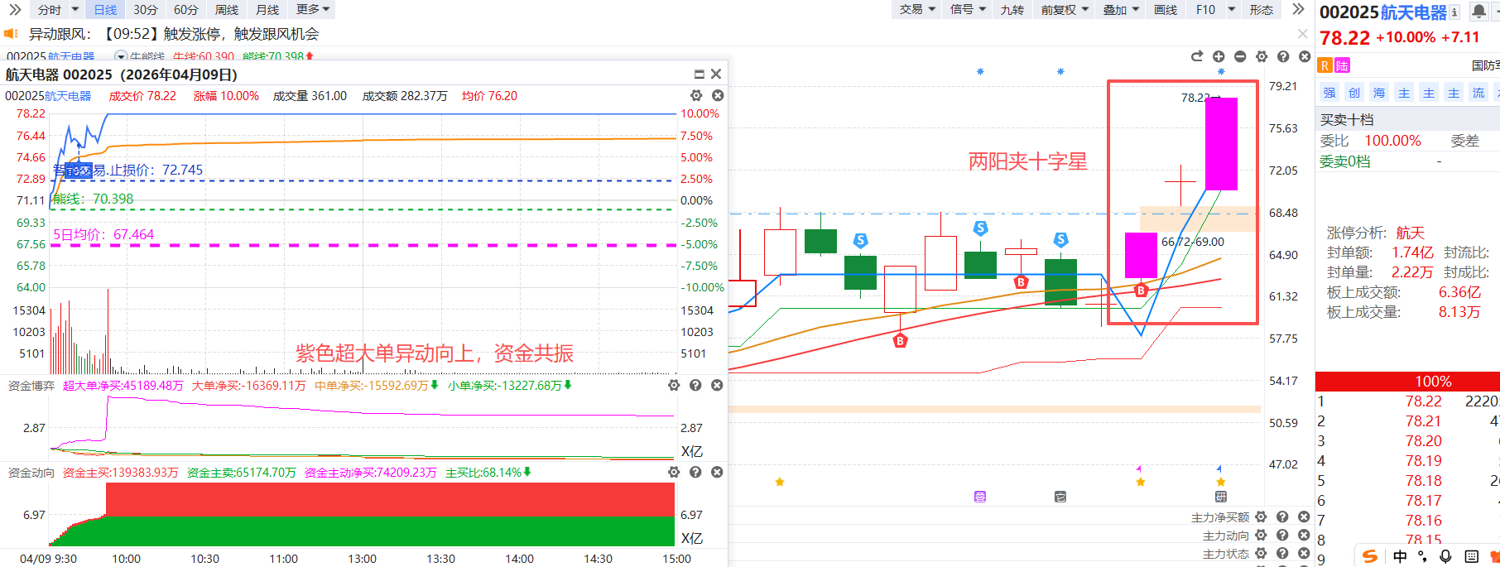Open the 信号 signal dropdown
Viewport: 1500px width, 567px height.
pyautogui.click(x=968, y=9)
